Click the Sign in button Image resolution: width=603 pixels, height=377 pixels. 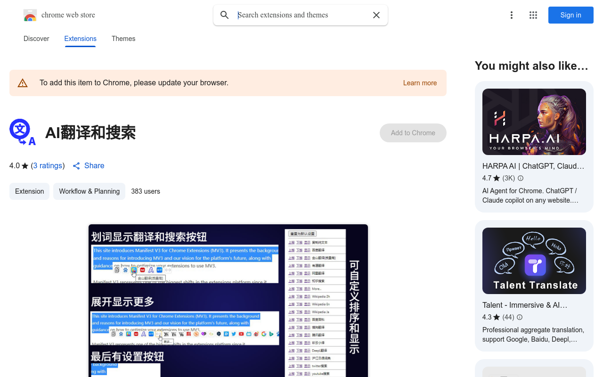click(x=570, y=15)
